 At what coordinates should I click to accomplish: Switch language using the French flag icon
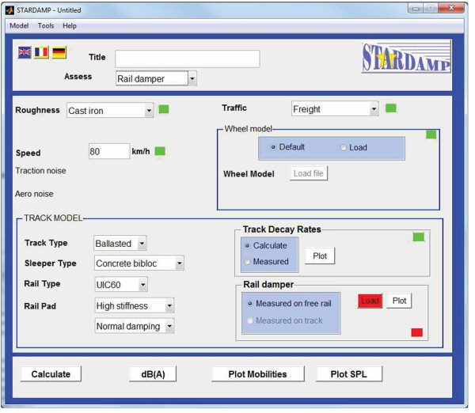point(41,52)
